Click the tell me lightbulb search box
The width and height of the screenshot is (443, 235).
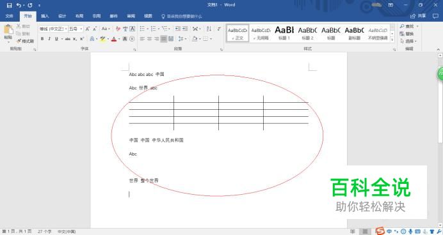182,17
